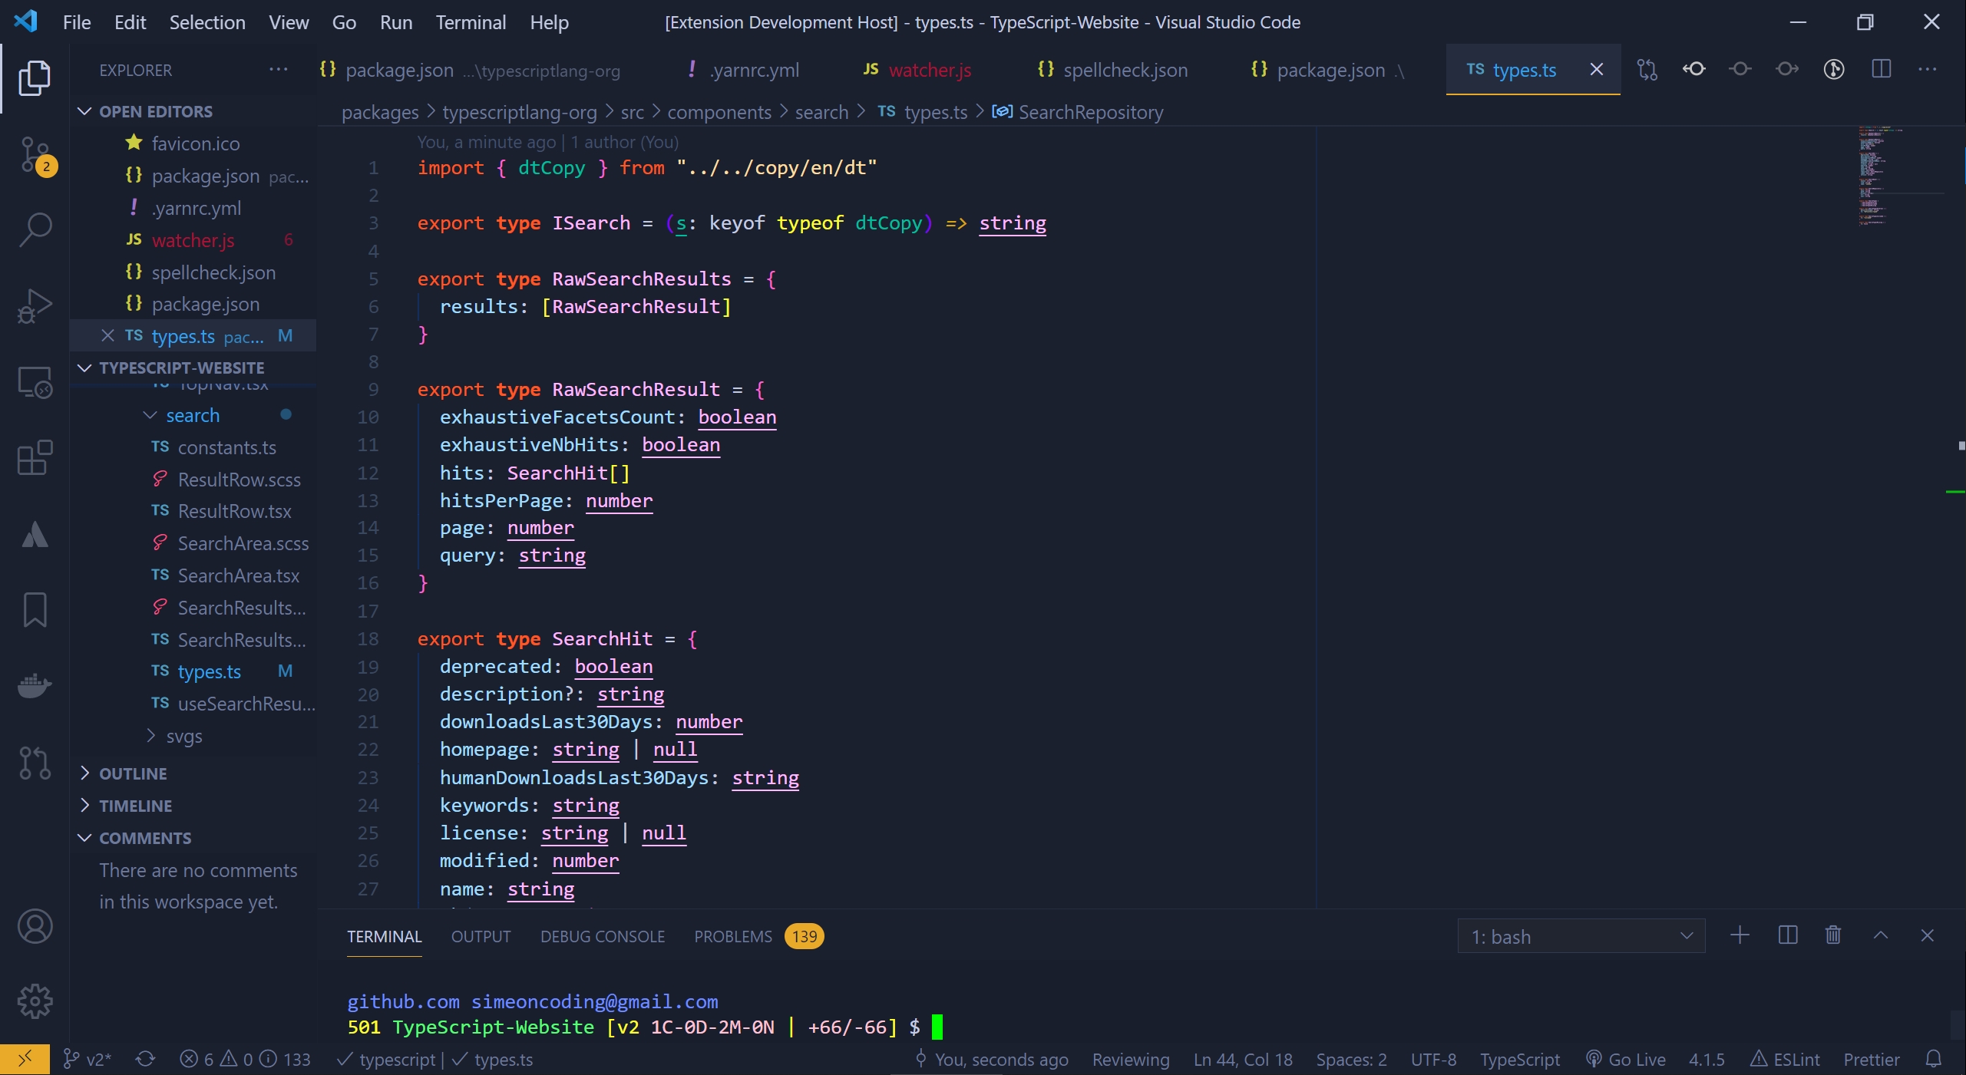Click the Prettier status bar button
Viewport: 1966px width, 1075px height.
[x=1871, y=1060]
